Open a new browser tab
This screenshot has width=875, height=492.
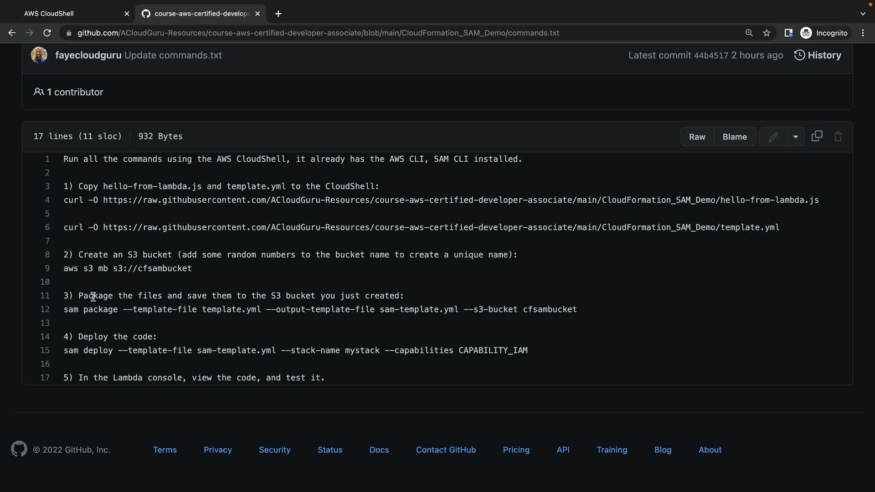[278, 14]
